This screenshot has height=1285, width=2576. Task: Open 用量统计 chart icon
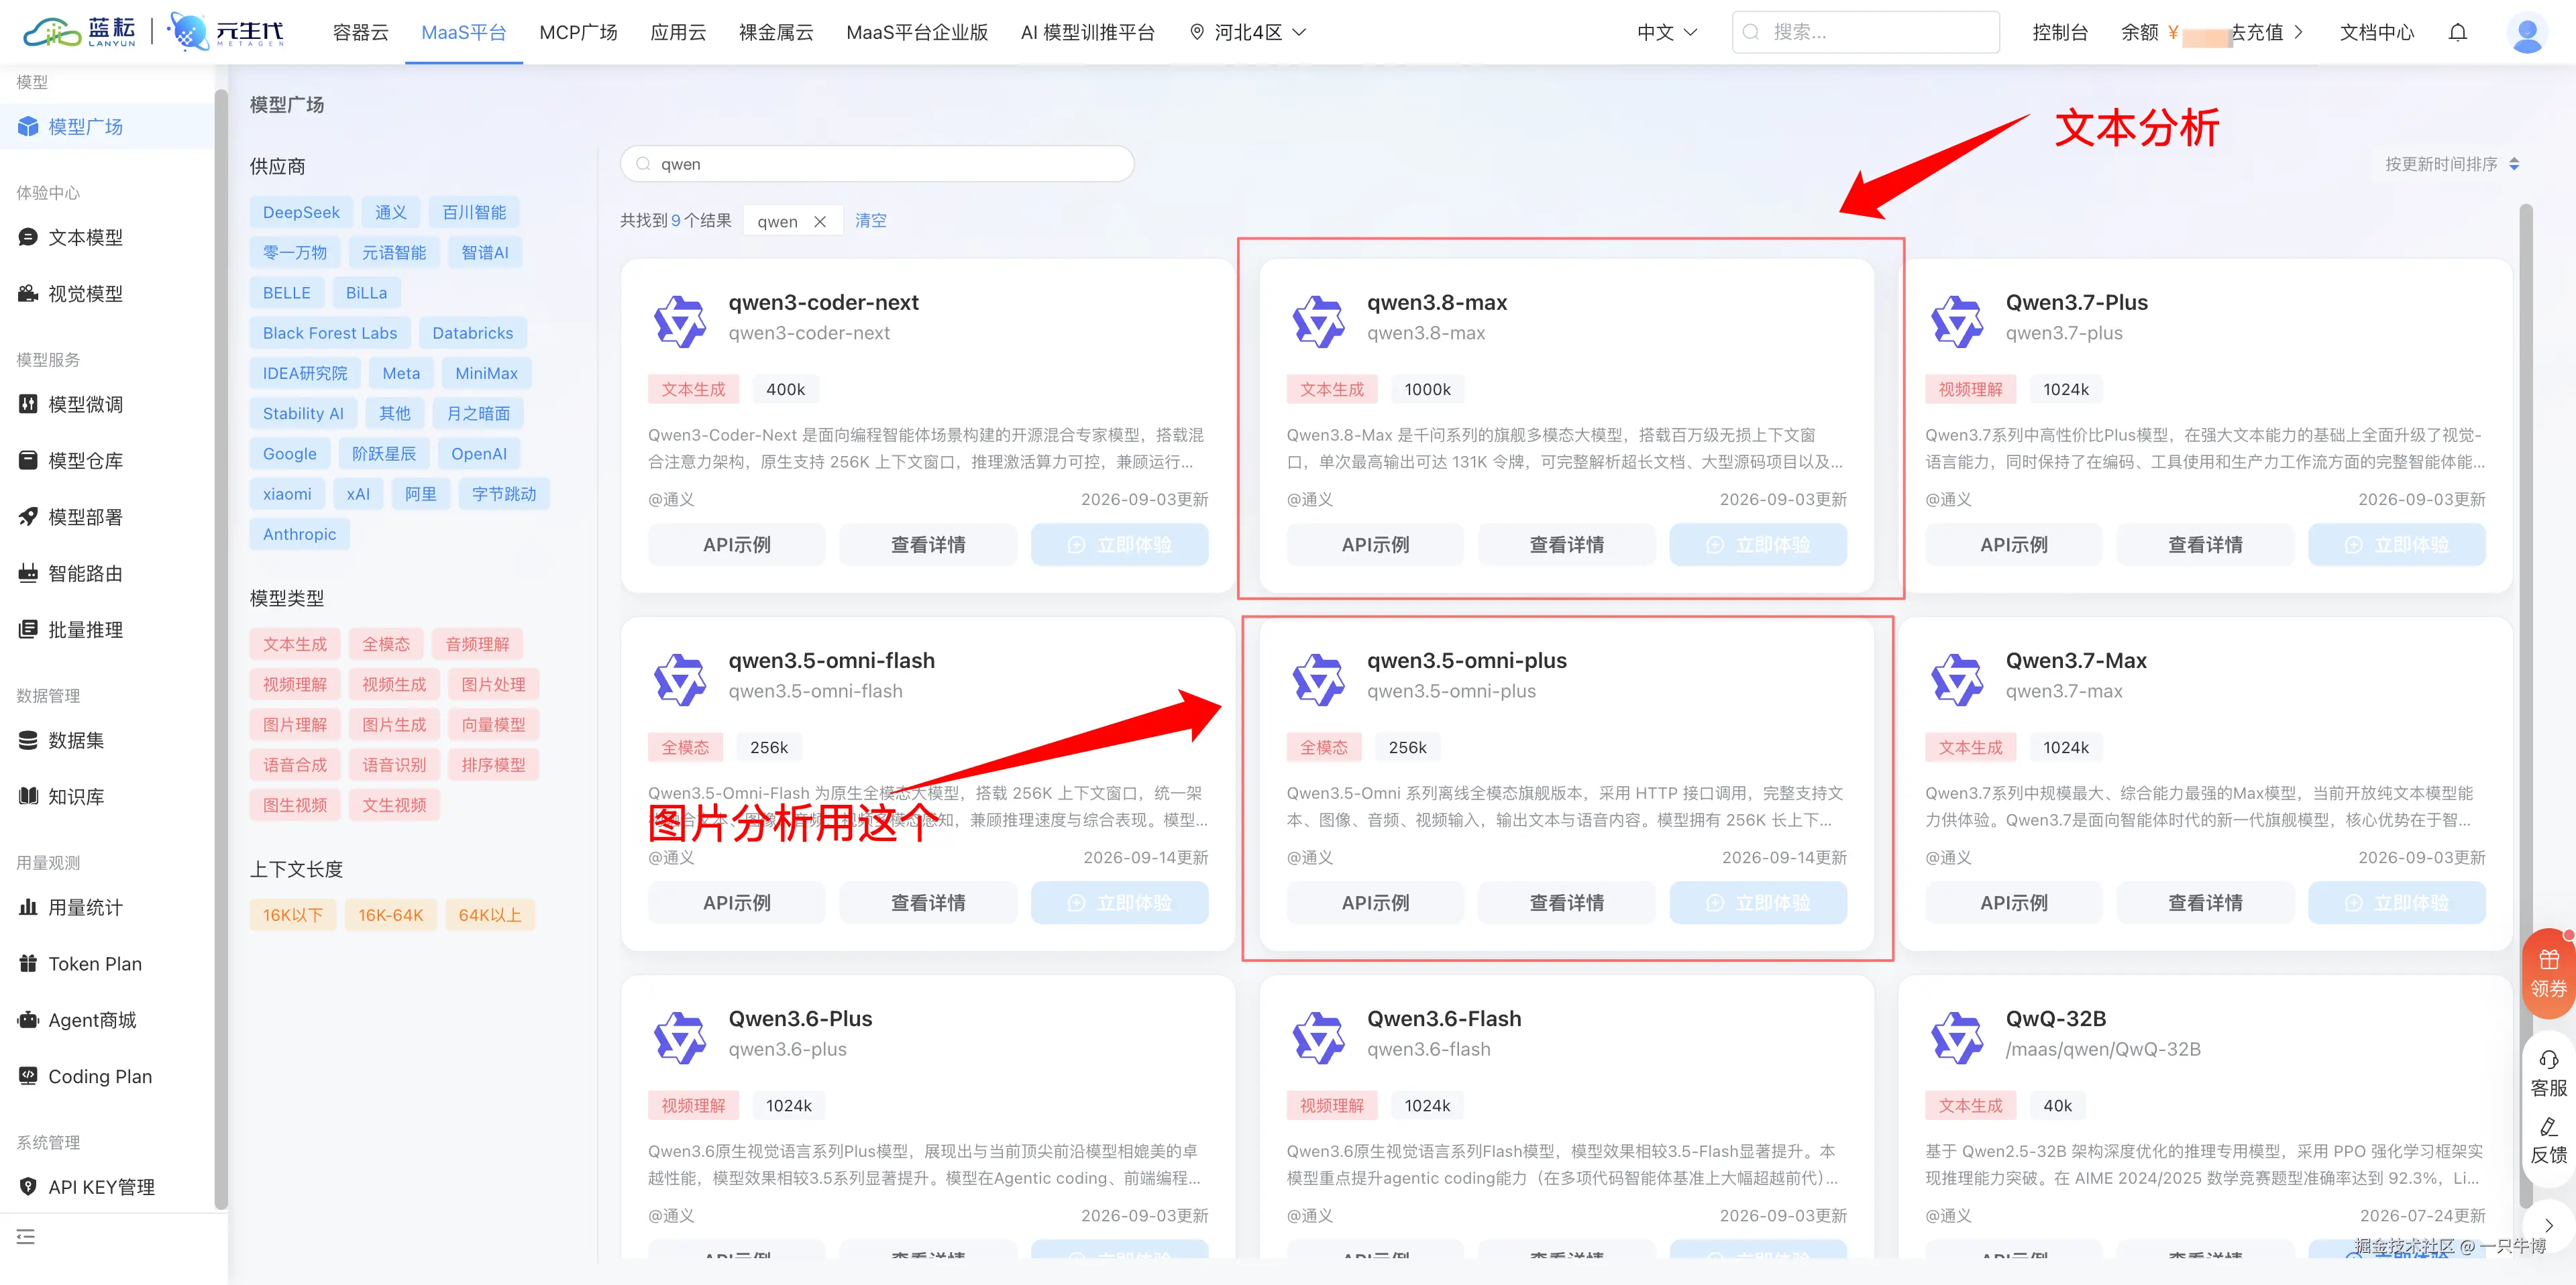click(x=28, y=907)
